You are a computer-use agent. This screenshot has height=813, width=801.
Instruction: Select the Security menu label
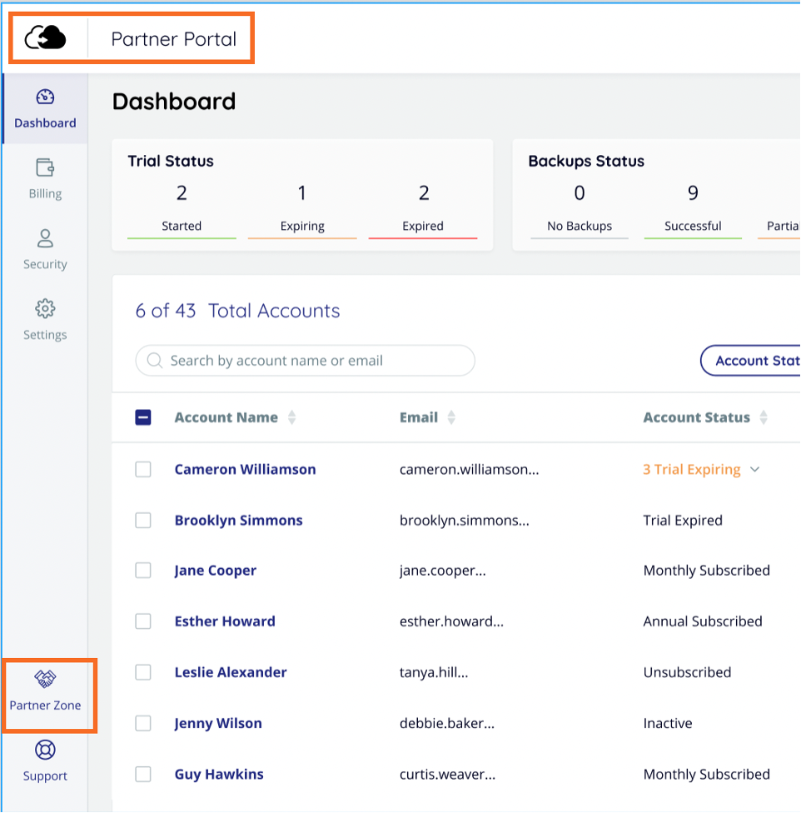[45, 264]
